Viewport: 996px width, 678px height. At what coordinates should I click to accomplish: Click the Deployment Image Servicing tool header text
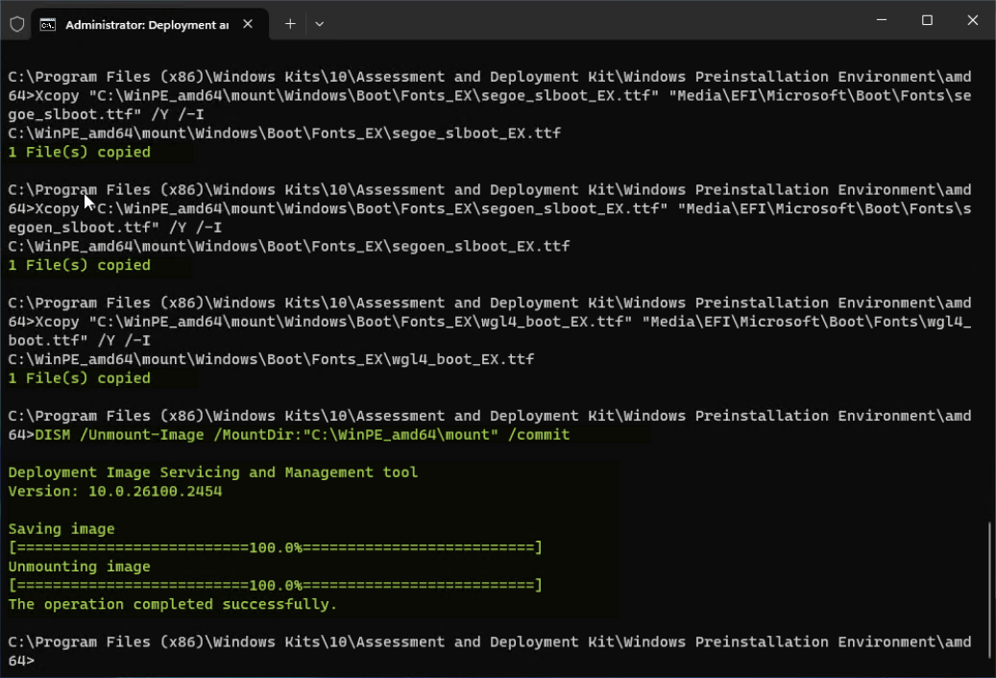212,472
